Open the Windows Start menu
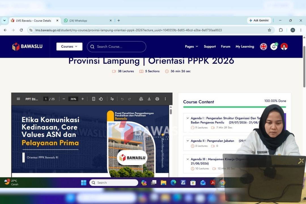Image resolution: width=306 pixels, height=204 pixels. (84, 182)
